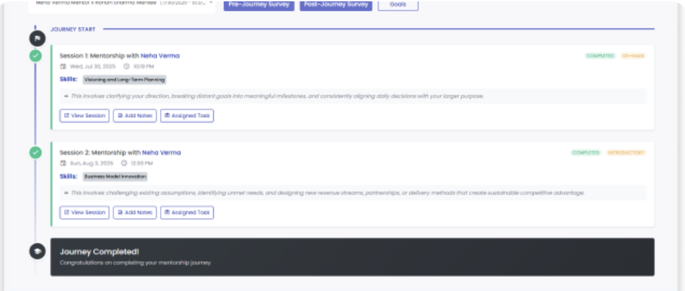Open the mentor-mentee journey selector dropdown
The width and height of the screenshot is (685, 291).
(122, 5)
